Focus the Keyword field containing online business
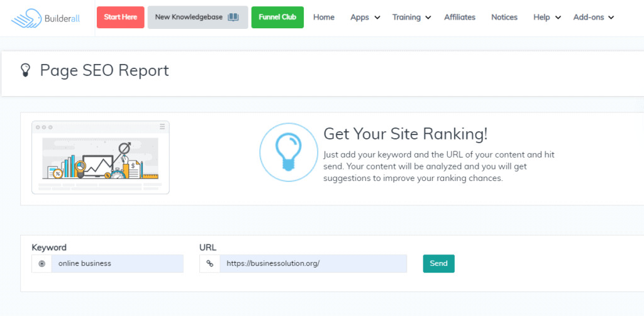The height and width of the screenshot is (316, 644). pos(118,263)
